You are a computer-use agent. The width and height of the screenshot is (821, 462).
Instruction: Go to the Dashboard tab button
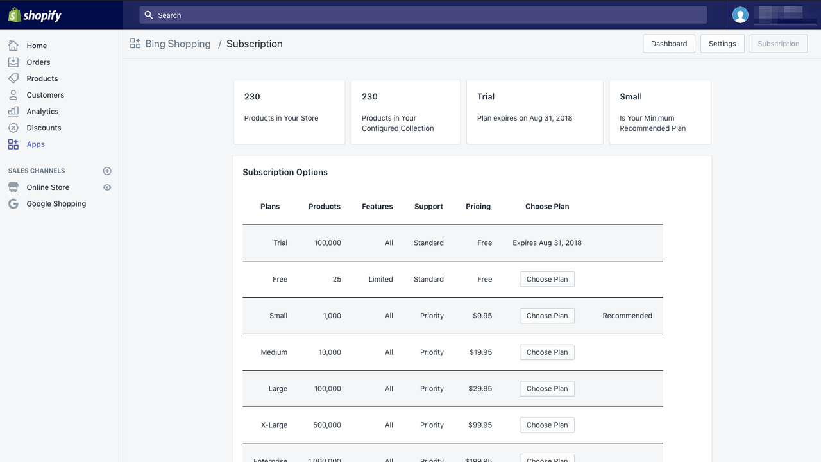[x=669, y=44]
